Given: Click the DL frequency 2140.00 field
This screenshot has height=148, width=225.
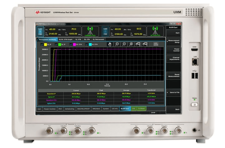Looking at the screenshot, I should [x=53, y=34].
